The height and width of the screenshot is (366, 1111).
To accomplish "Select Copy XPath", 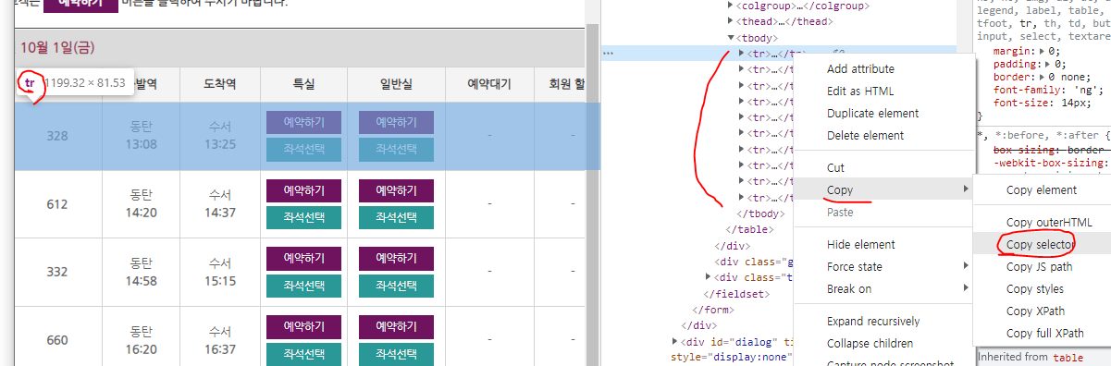I will [x=1042, y=311].
